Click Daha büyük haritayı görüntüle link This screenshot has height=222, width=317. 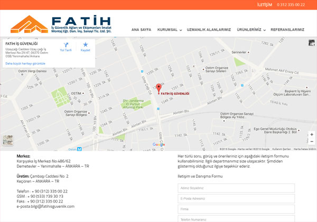[x=25, y=64]
